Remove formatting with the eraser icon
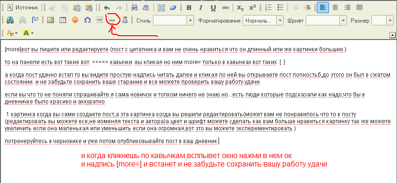The width and height of the screenshot is (397, 183). (x=173, y=8)
